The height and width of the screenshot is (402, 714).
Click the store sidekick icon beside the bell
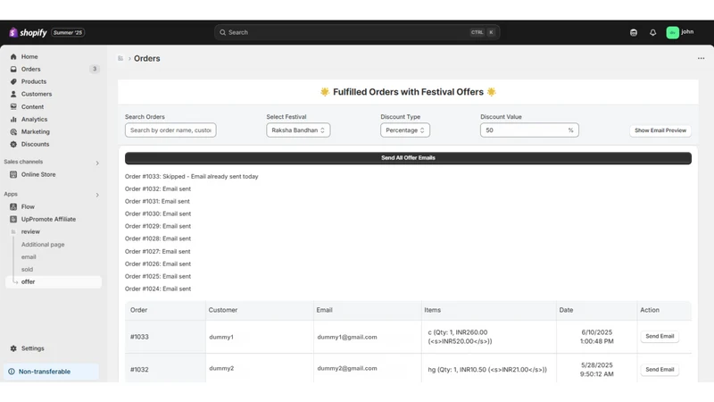[634, 32]
